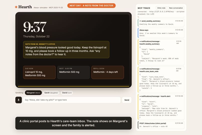Select Margaret (Mom) as speaker
202x135 pixels.
pyautogui.click(x=33, y=93)
